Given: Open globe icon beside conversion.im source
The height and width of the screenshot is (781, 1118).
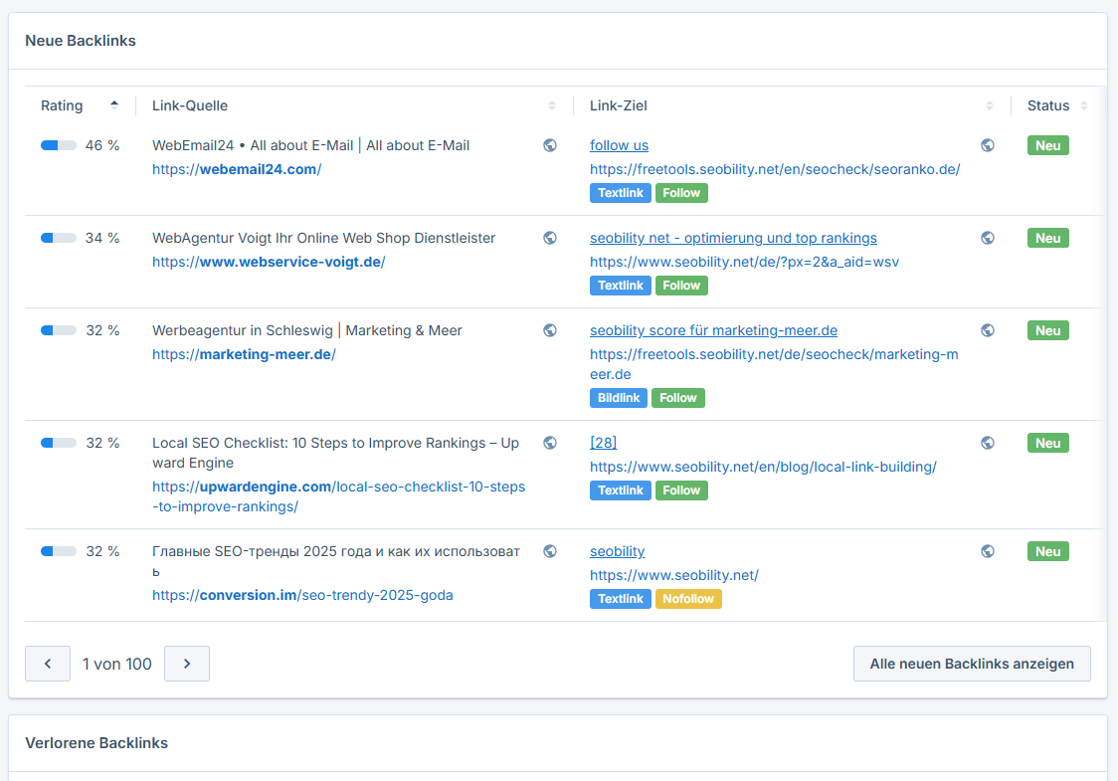Looking at the screenshot, I should pyautogui.click(x=550, y=551).
